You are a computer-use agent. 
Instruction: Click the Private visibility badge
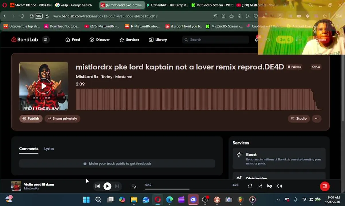coord(295,67)
